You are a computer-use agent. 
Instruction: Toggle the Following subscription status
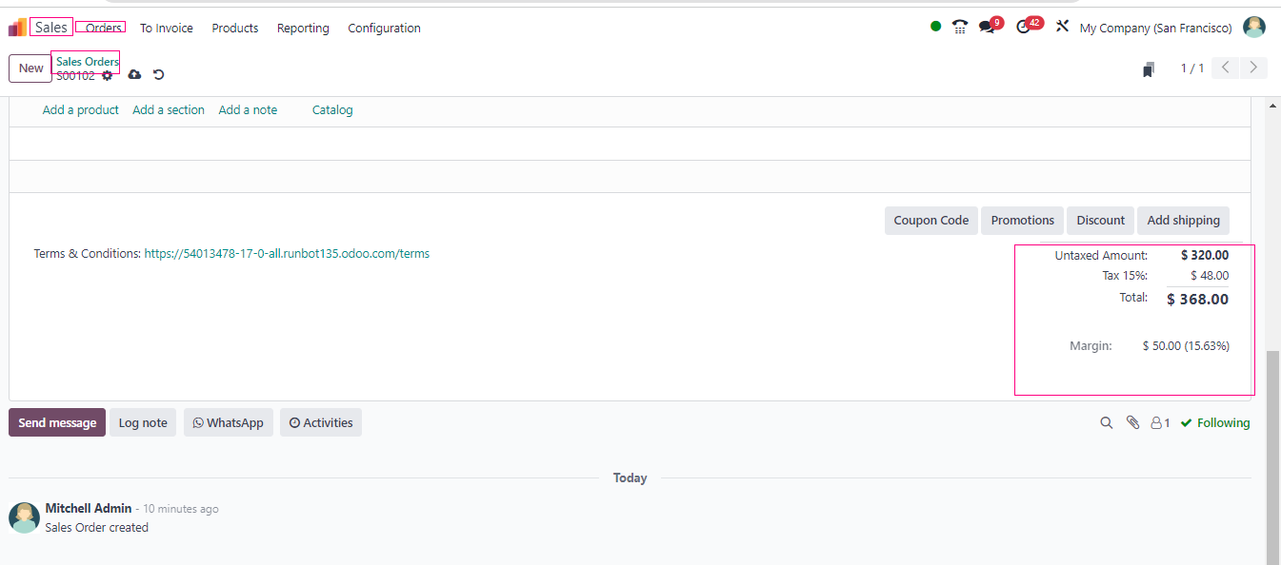(1215, 423)
